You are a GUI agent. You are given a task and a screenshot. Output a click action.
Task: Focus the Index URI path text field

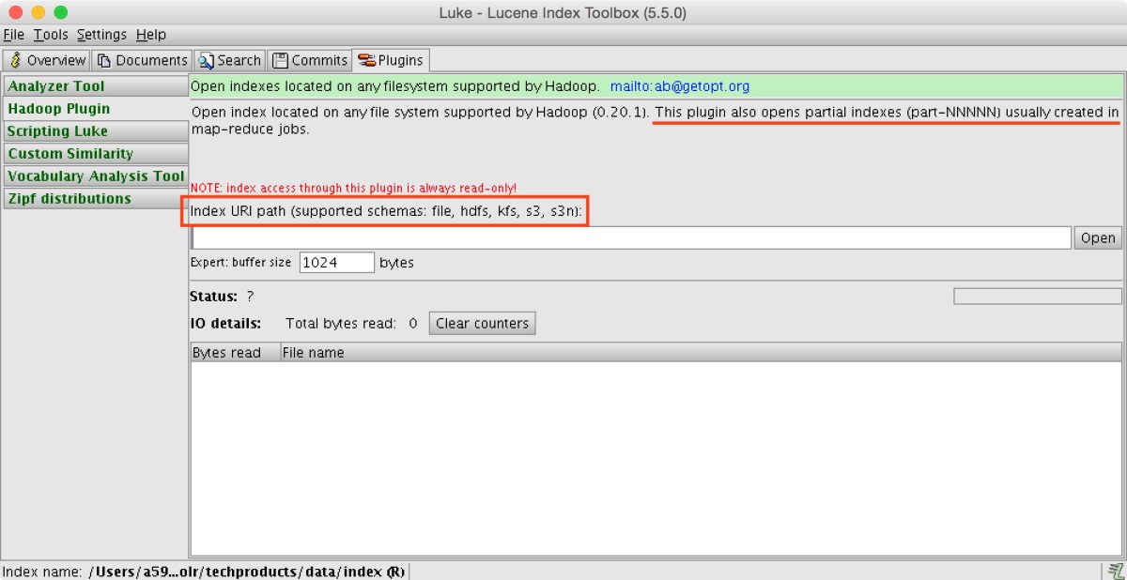coord(629,238)
